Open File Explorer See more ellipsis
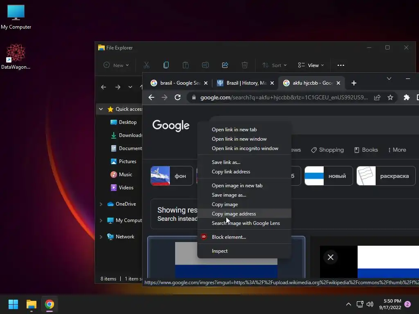This screenshot has width=419, height=314. 341,65
